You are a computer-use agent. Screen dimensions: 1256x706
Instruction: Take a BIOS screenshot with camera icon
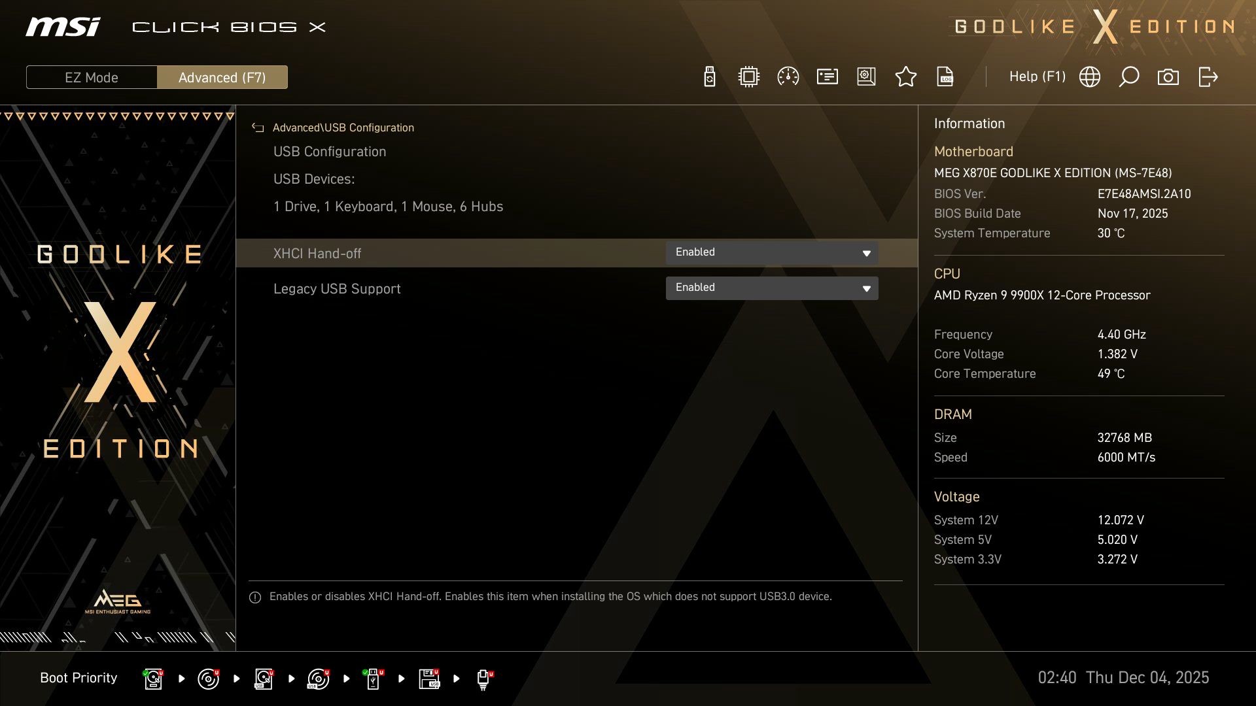pos(1168,76)
